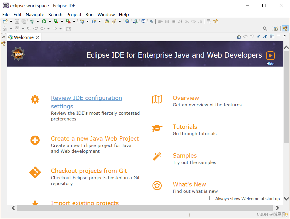Toggle the Skip All Breakpoints icon
Image resolution: width=290 pixels, height=219 pixels.
(151, 22)
